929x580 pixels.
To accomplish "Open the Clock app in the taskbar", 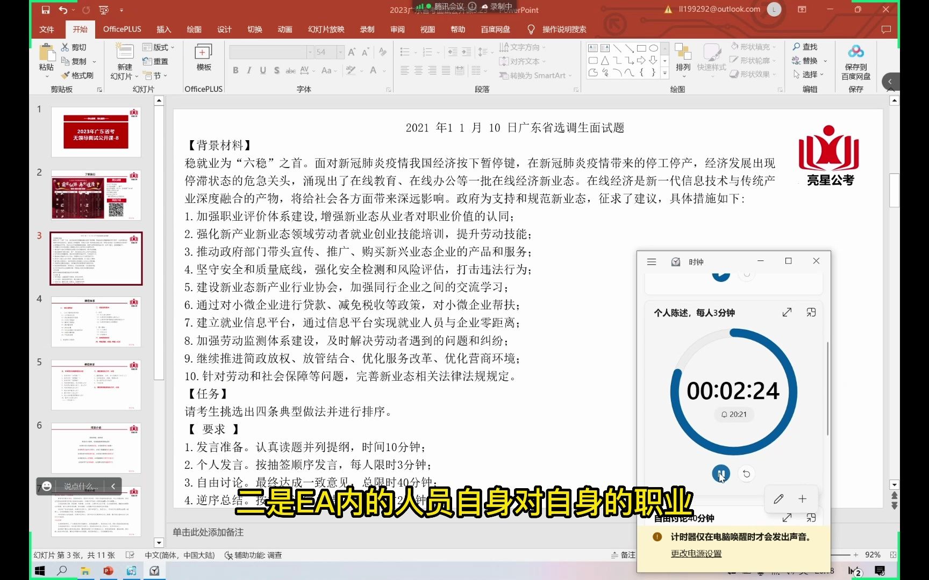I will [x=154, y=570].
